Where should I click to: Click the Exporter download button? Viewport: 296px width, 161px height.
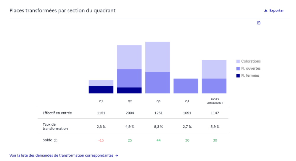(274, 11)
